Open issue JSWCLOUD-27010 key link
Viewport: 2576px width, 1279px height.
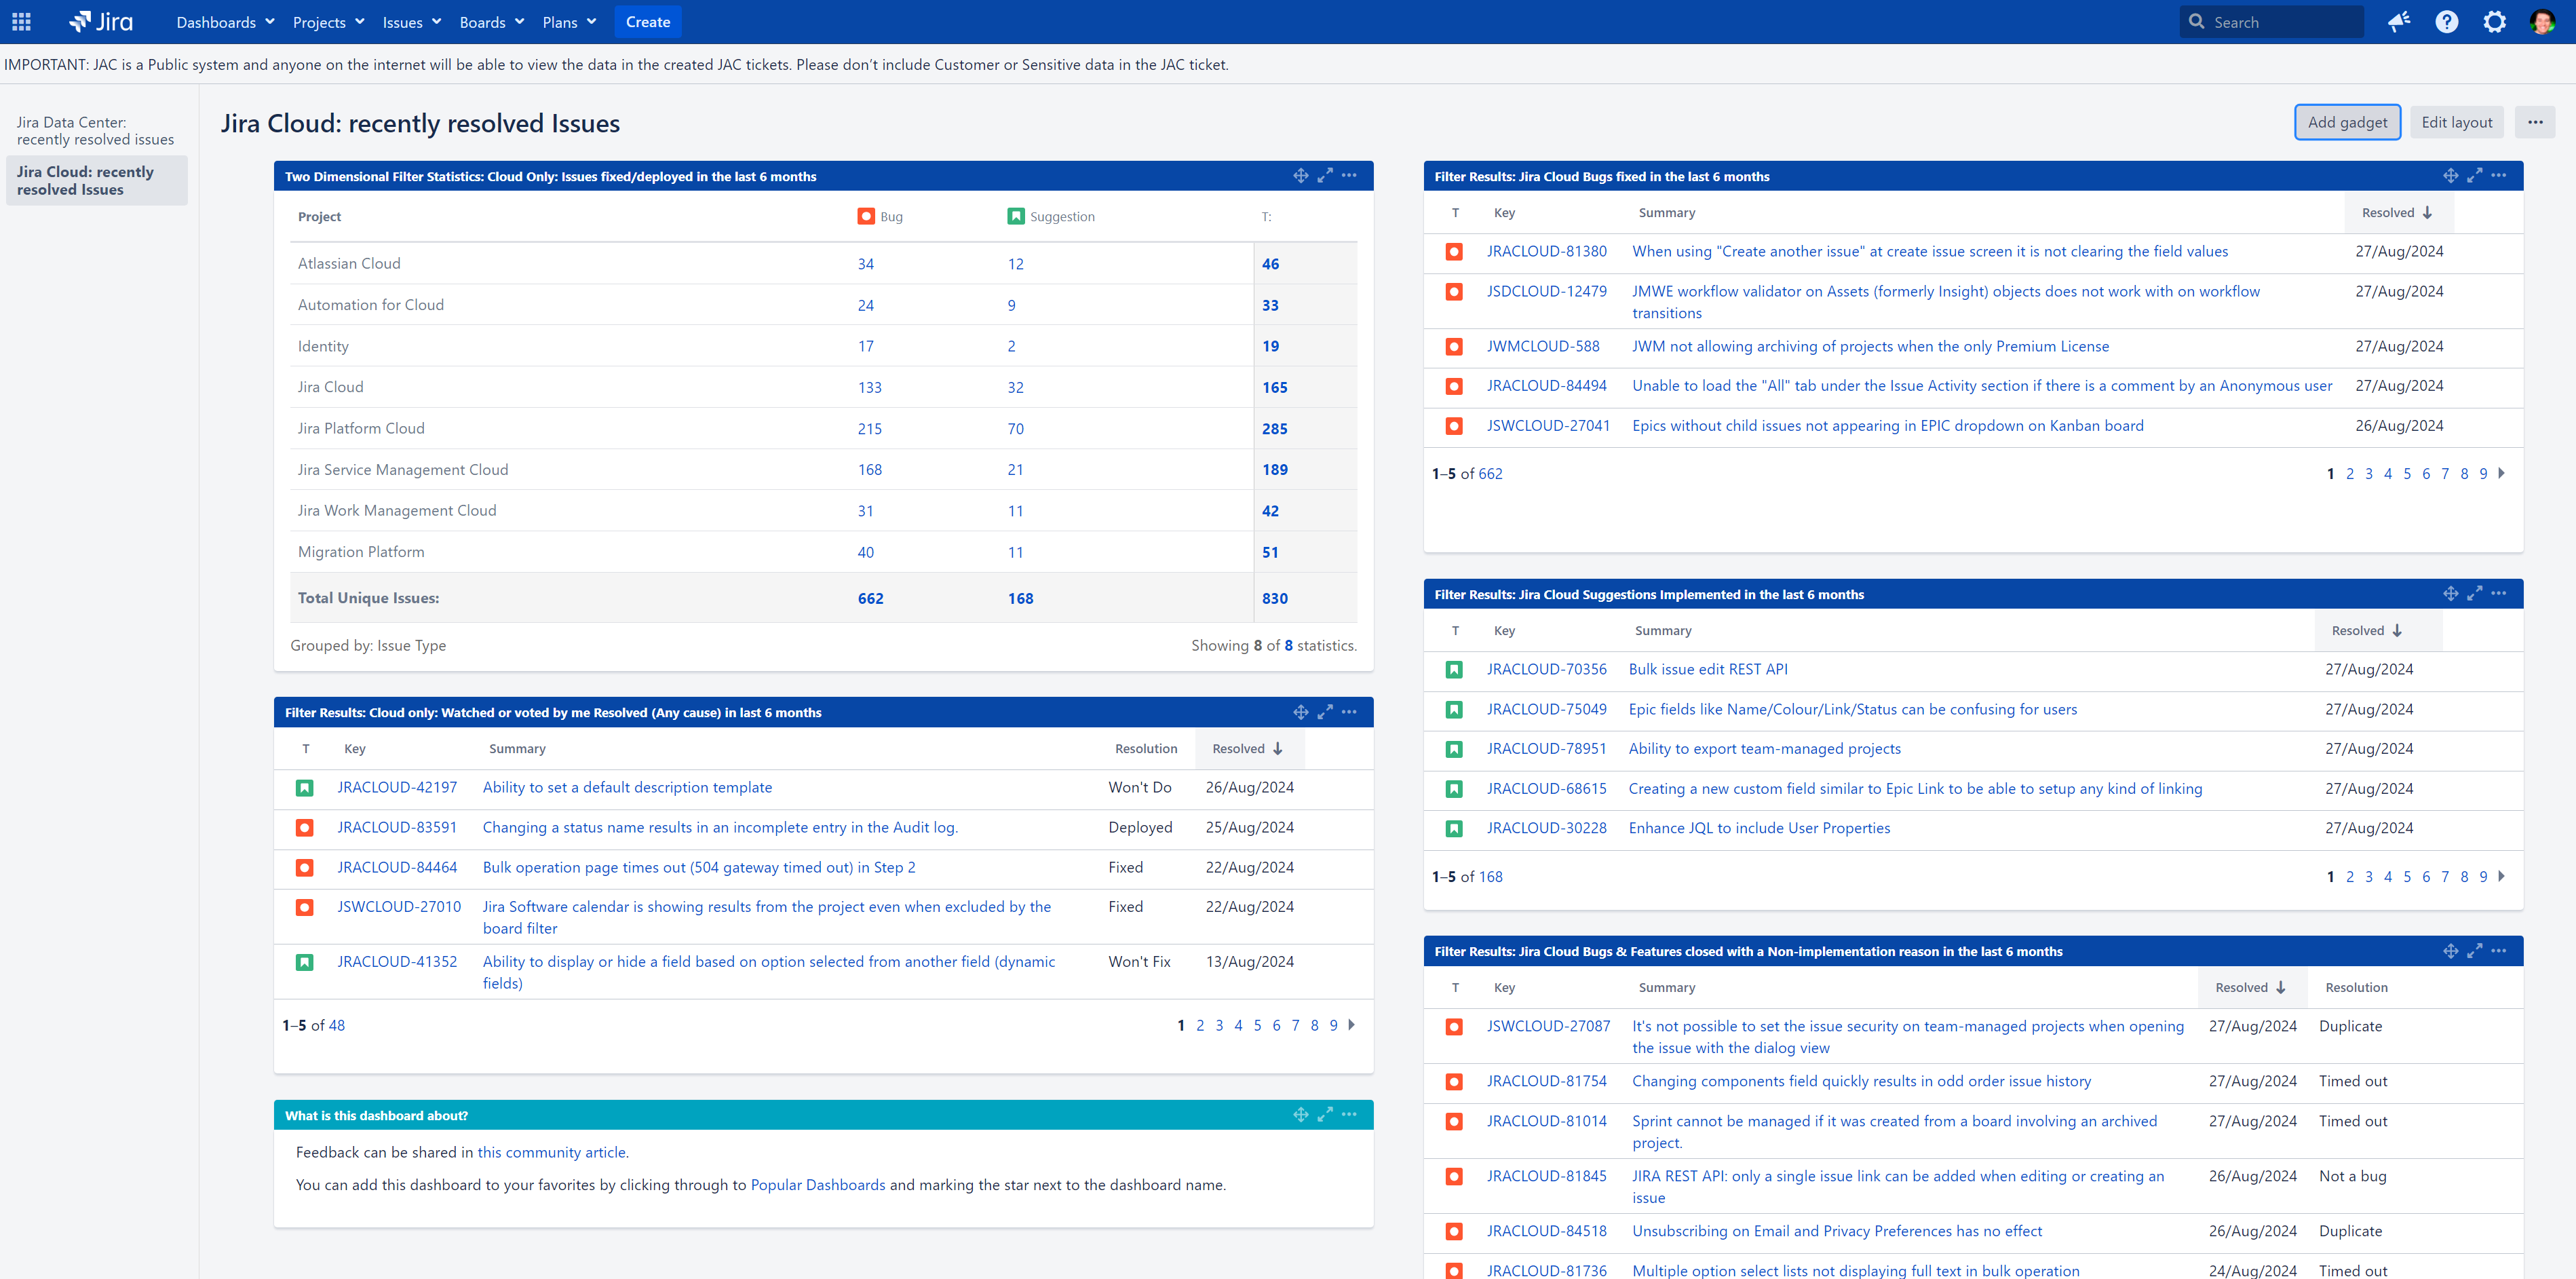click(x=399, y=907)
